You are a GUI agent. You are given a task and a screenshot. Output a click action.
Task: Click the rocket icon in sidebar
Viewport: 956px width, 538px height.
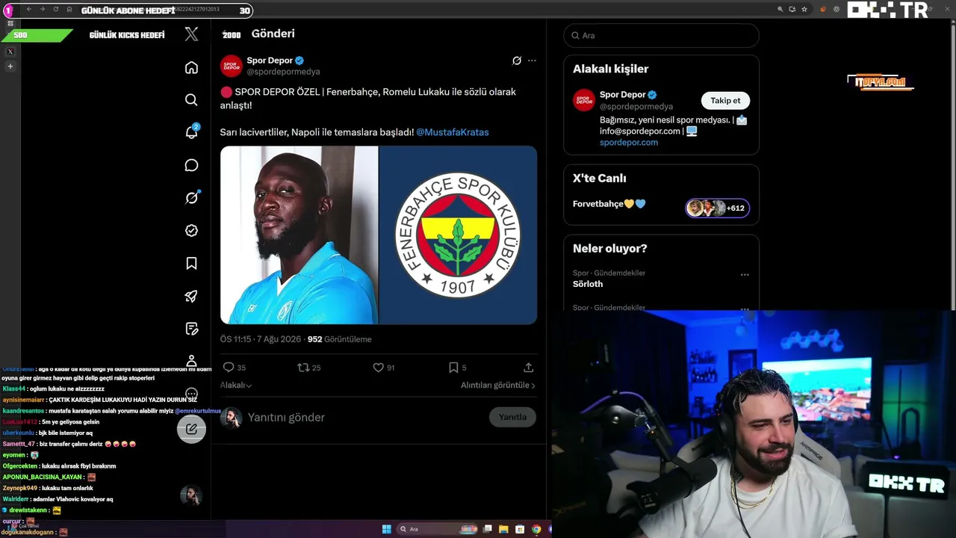191,296
